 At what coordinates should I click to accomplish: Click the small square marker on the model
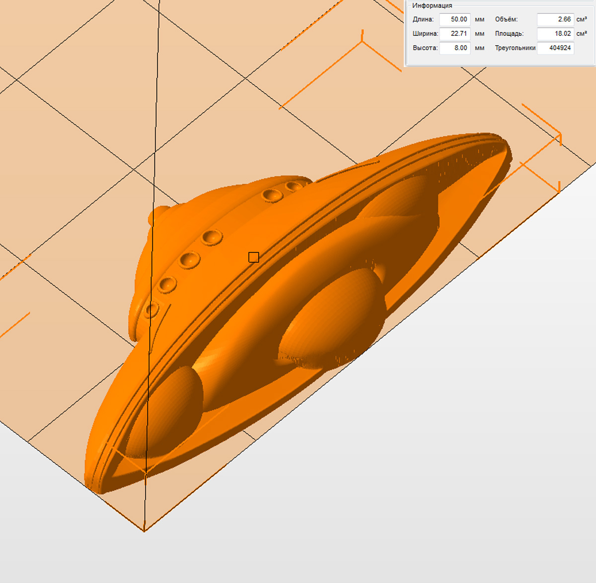(254, 257)
